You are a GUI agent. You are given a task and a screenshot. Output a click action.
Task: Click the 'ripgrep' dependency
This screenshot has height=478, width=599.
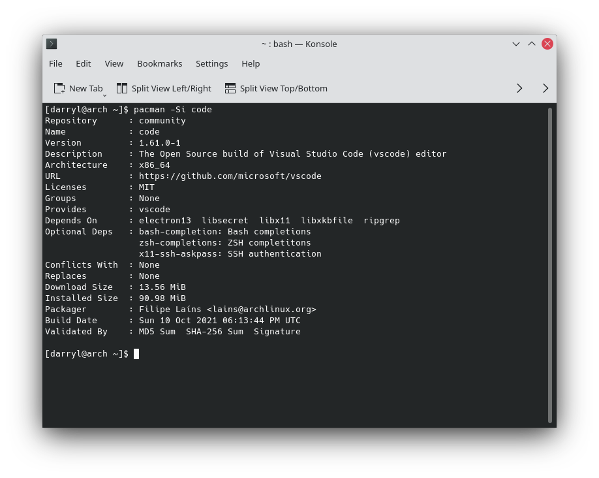(382, 221)
